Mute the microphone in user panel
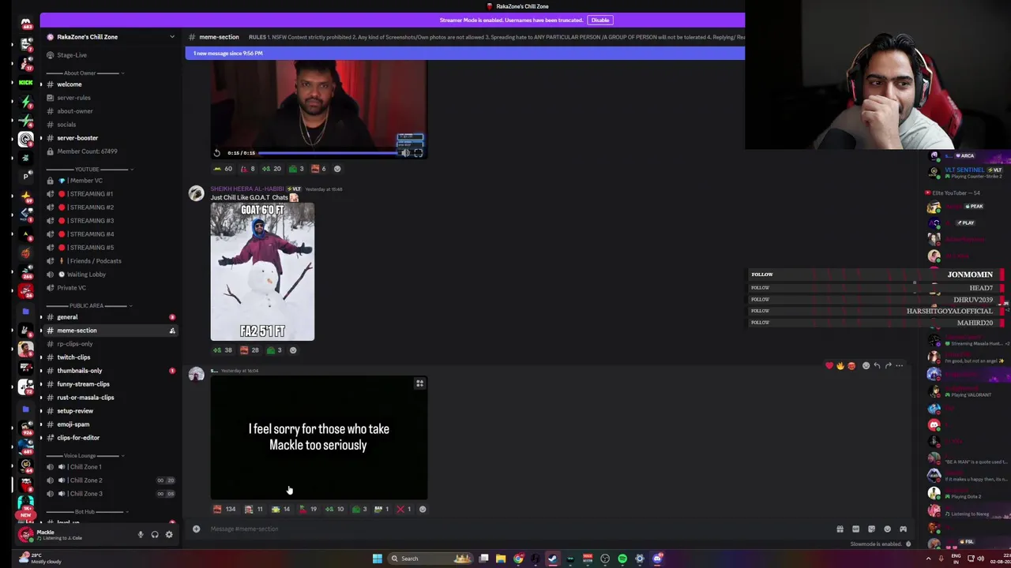The width and height of the screenshot is (1011, 568). (141, 534)
